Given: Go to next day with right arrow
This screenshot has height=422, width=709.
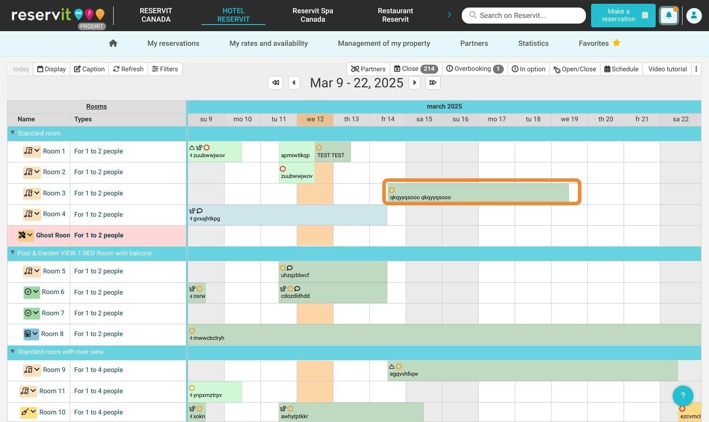Looking at the screenshot, I should click(x=415, y=83).
